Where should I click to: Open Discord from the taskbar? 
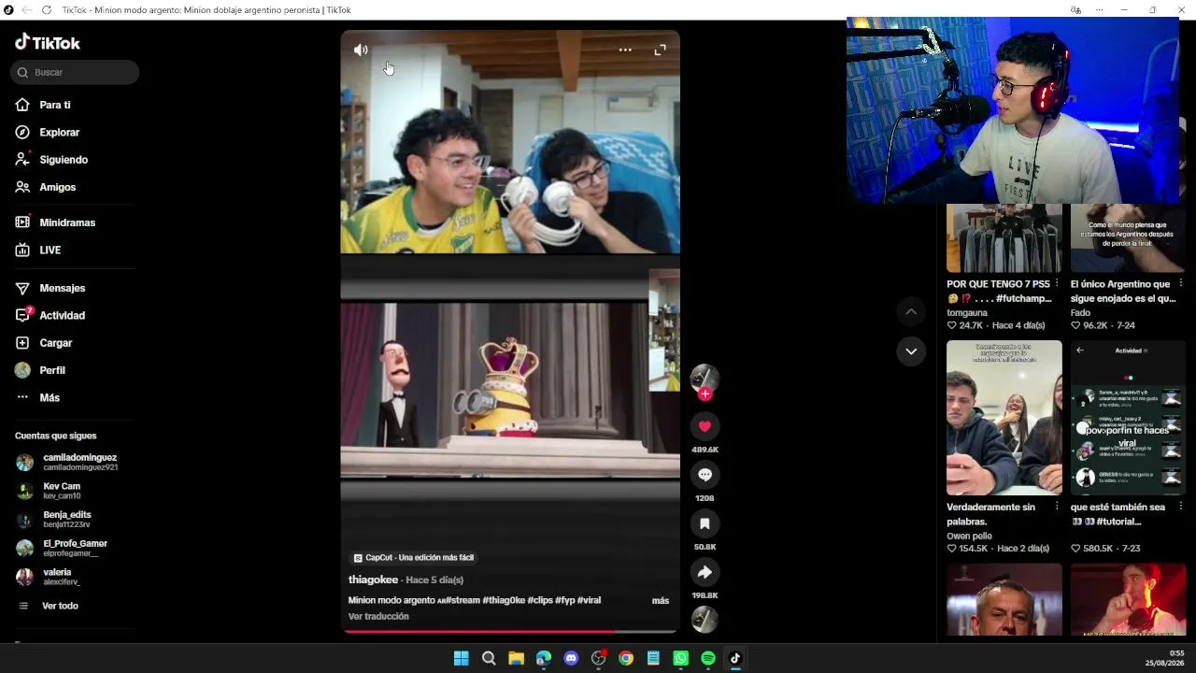[571, 658]
